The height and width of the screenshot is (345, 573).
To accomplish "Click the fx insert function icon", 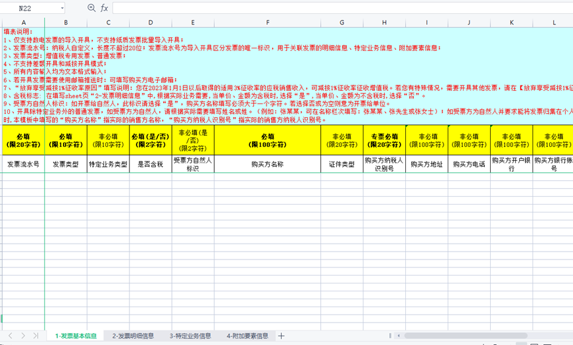I will [104, 8].
